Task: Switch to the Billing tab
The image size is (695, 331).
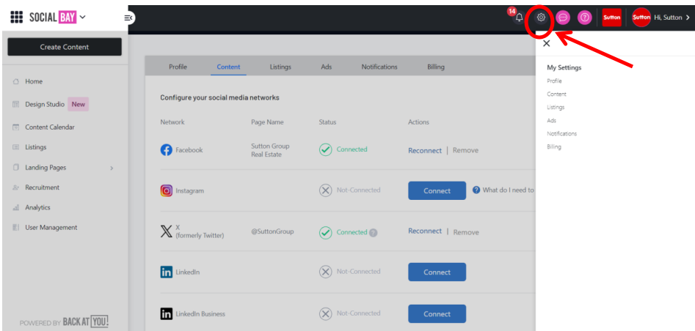Action: 436,67
